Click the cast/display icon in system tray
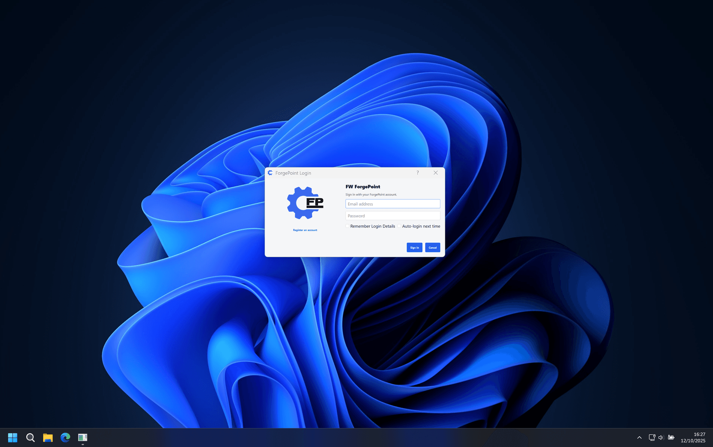The image size is (713, 447). point(652,438)
